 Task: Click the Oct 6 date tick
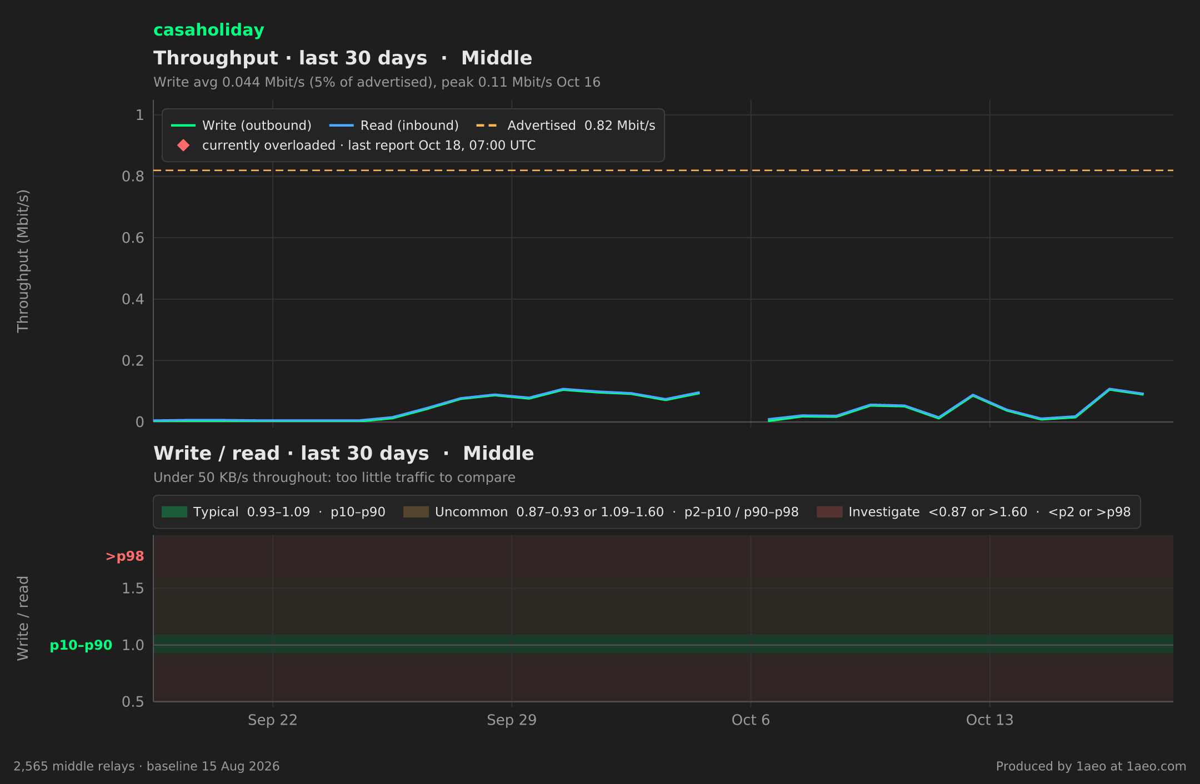751,720
